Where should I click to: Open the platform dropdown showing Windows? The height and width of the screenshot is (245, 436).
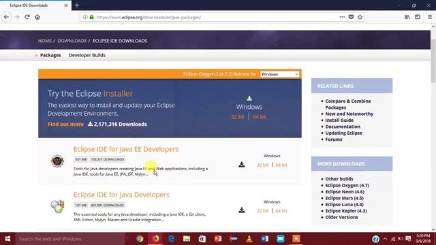[279, 74]
